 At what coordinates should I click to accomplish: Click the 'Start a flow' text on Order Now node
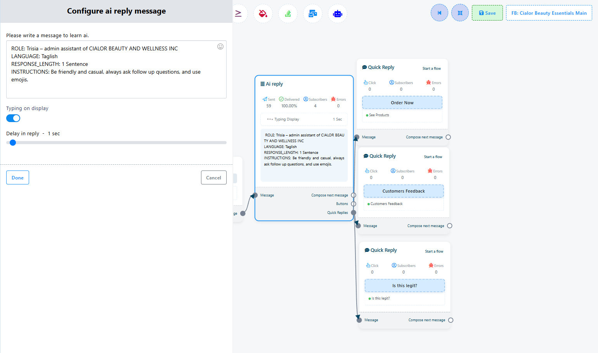click(432, 69)
